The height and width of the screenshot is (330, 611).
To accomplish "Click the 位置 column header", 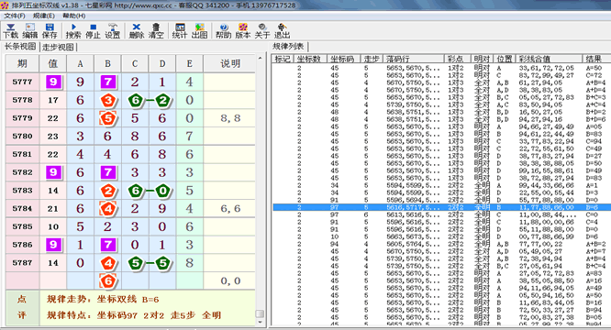I will click(505, 59).
